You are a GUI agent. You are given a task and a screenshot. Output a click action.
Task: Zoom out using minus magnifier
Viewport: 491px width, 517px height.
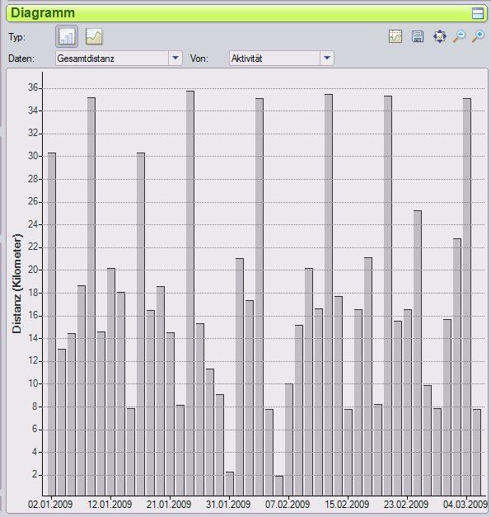pyautogui.click(x=460, y=36)
